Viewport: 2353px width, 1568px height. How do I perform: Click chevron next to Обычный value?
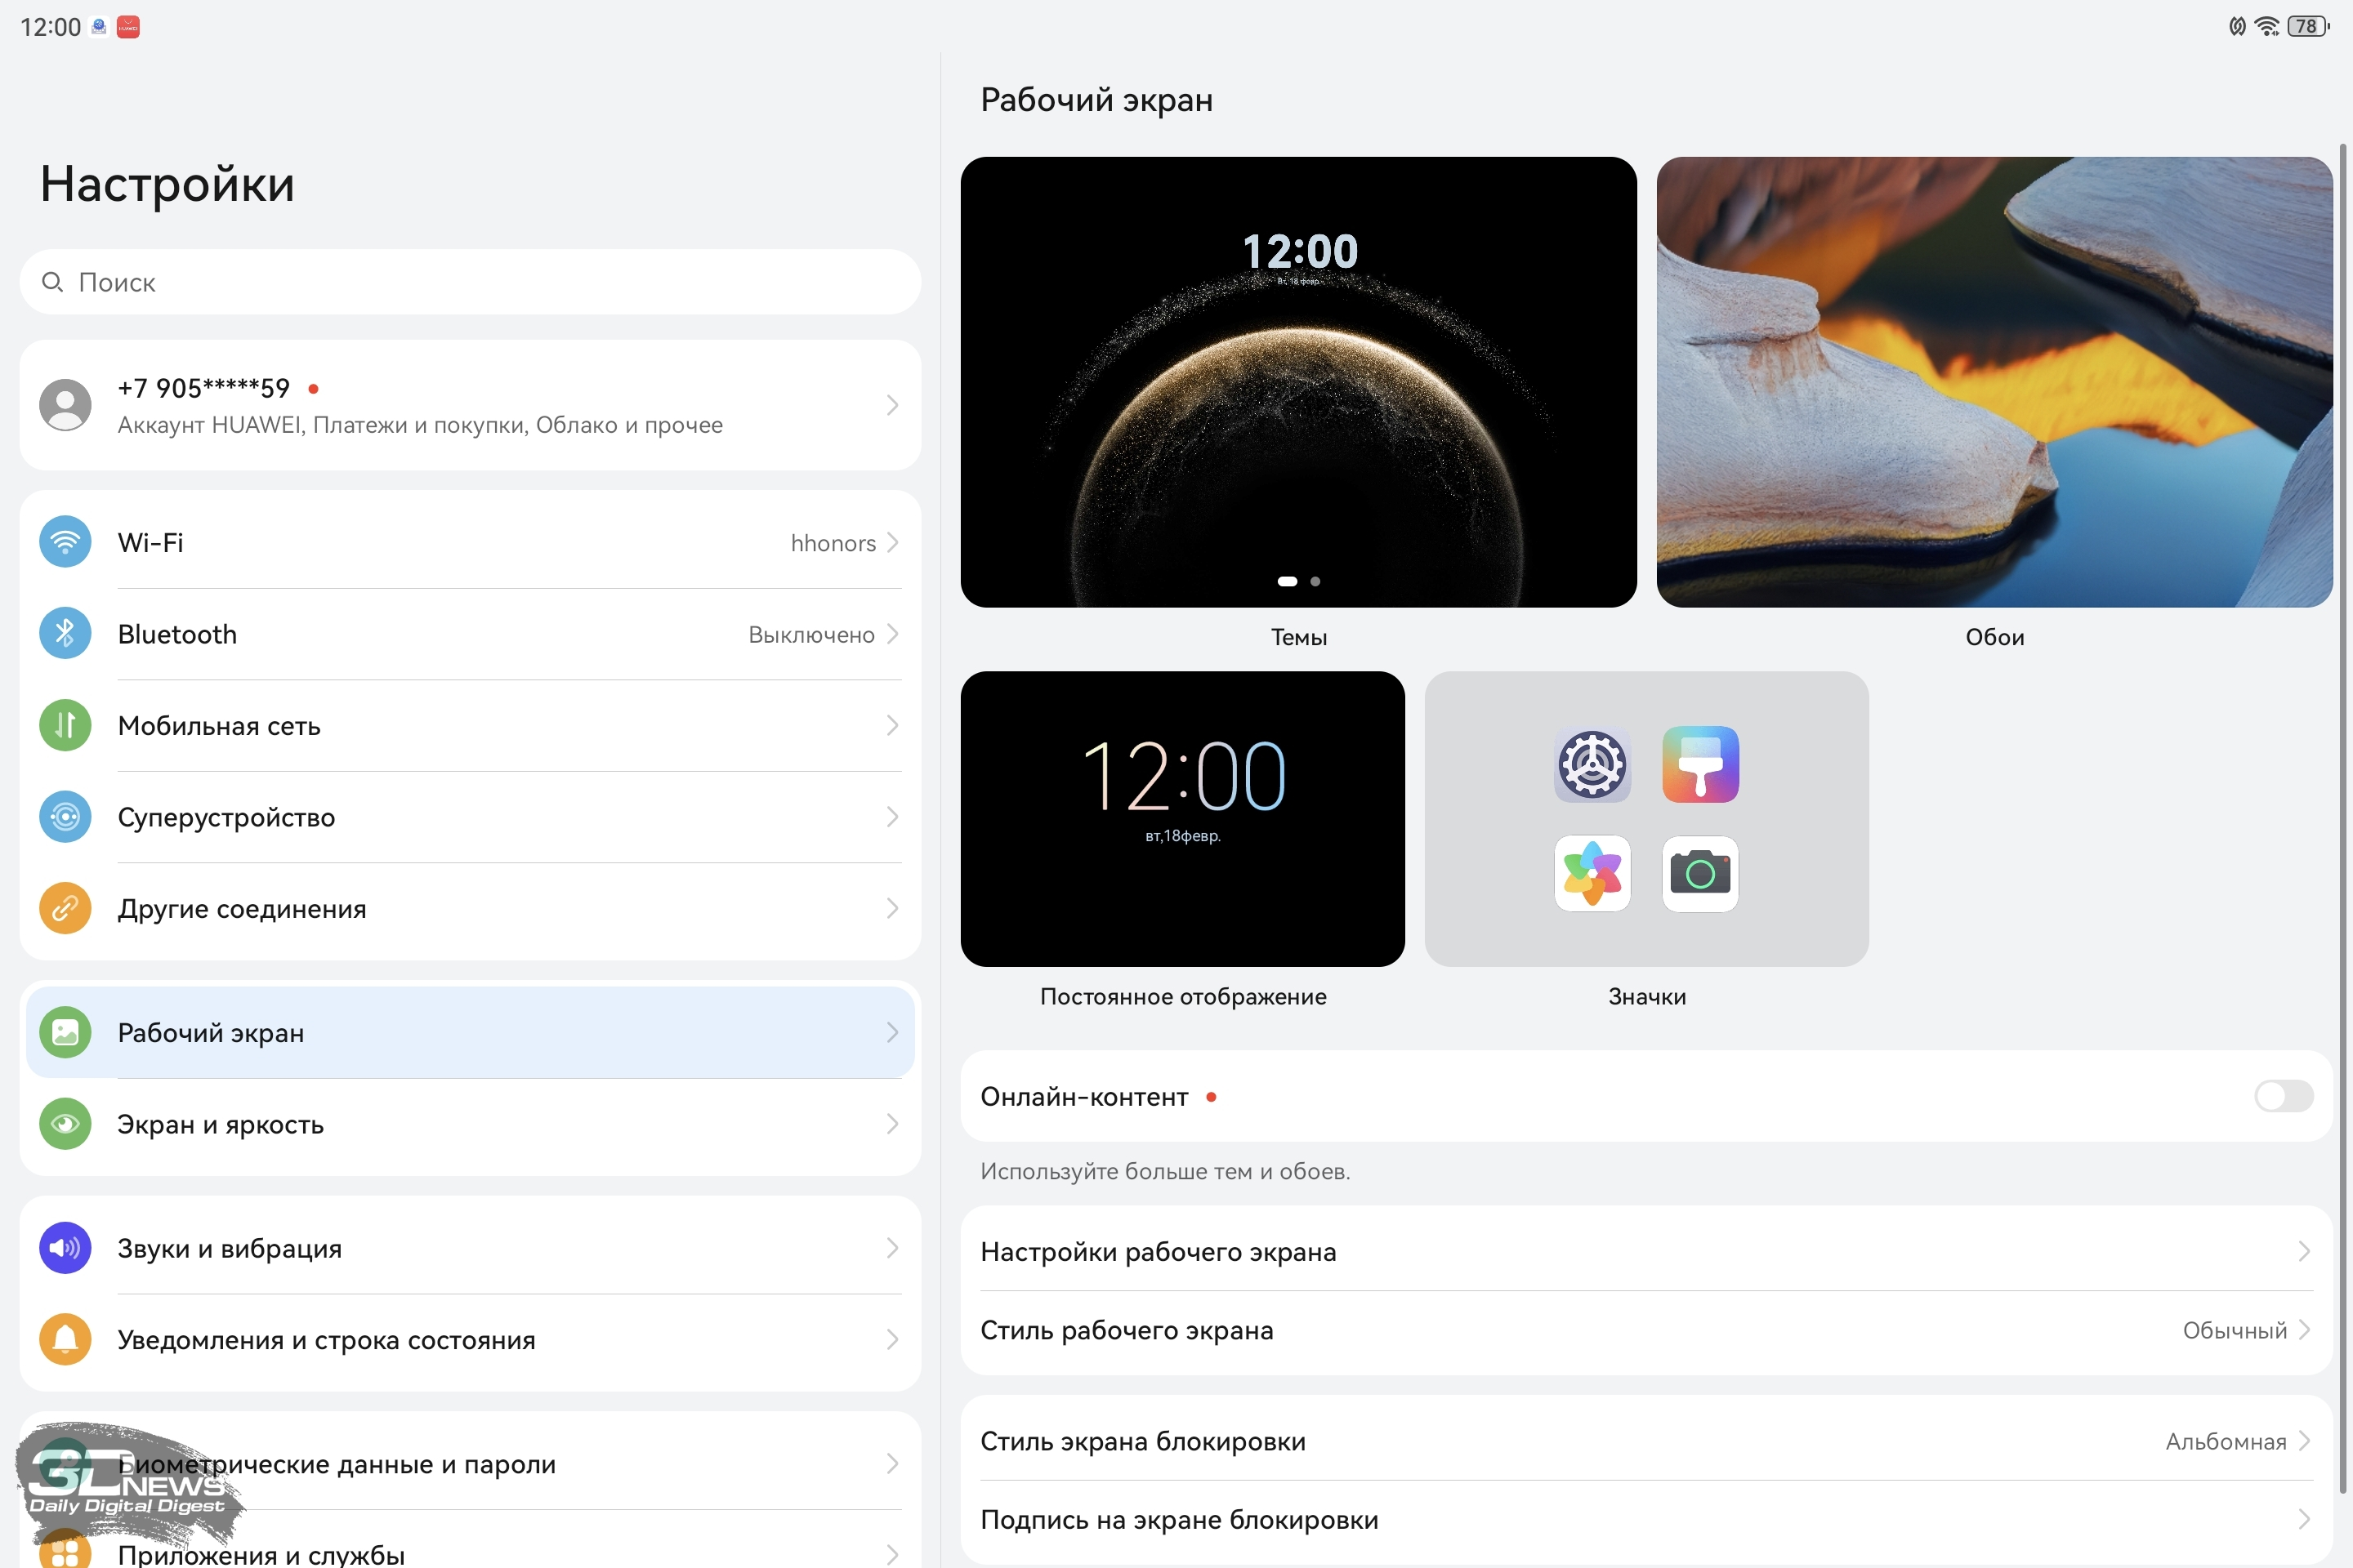pos(2304,1330)
